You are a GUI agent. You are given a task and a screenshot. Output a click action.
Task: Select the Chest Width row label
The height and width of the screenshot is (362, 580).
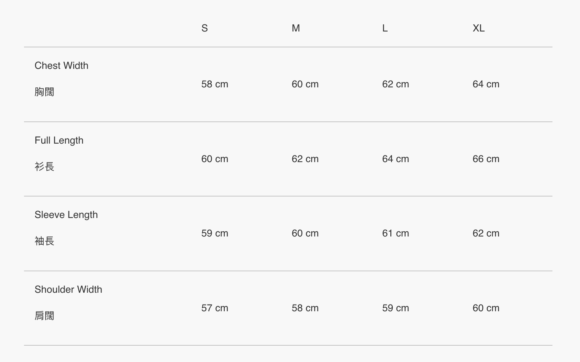pyautogui.click(x=61, y=66)
